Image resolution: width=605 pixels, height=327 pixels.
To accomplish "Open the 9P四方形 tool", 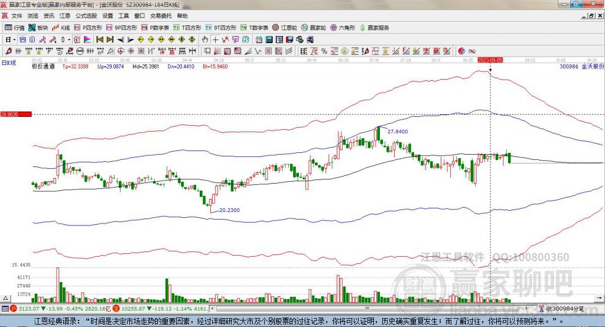I will click(122, 28).
